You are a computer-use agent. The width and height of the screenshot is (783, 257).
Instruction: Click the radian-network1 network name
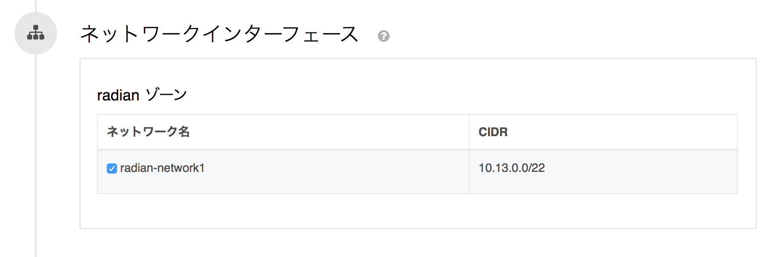tap(163, 168)
